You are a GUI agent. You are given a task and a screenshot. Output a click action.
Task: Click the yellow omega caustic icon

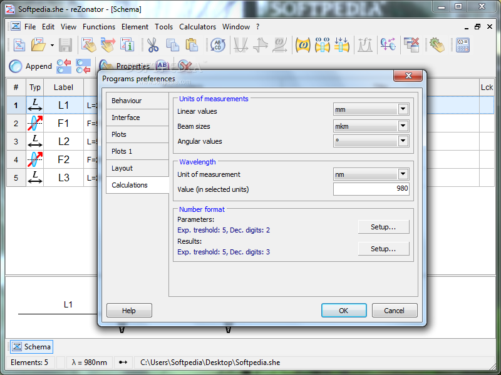click(302, 45)
